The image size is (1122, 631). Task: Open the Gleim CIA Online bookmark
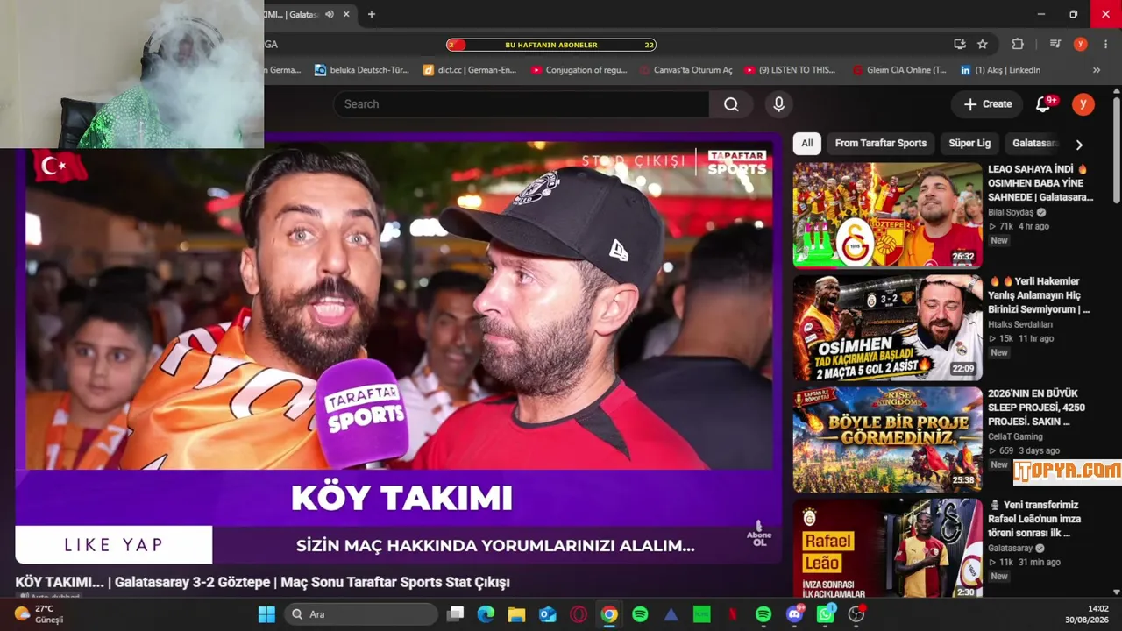click(x=898, y=70)
